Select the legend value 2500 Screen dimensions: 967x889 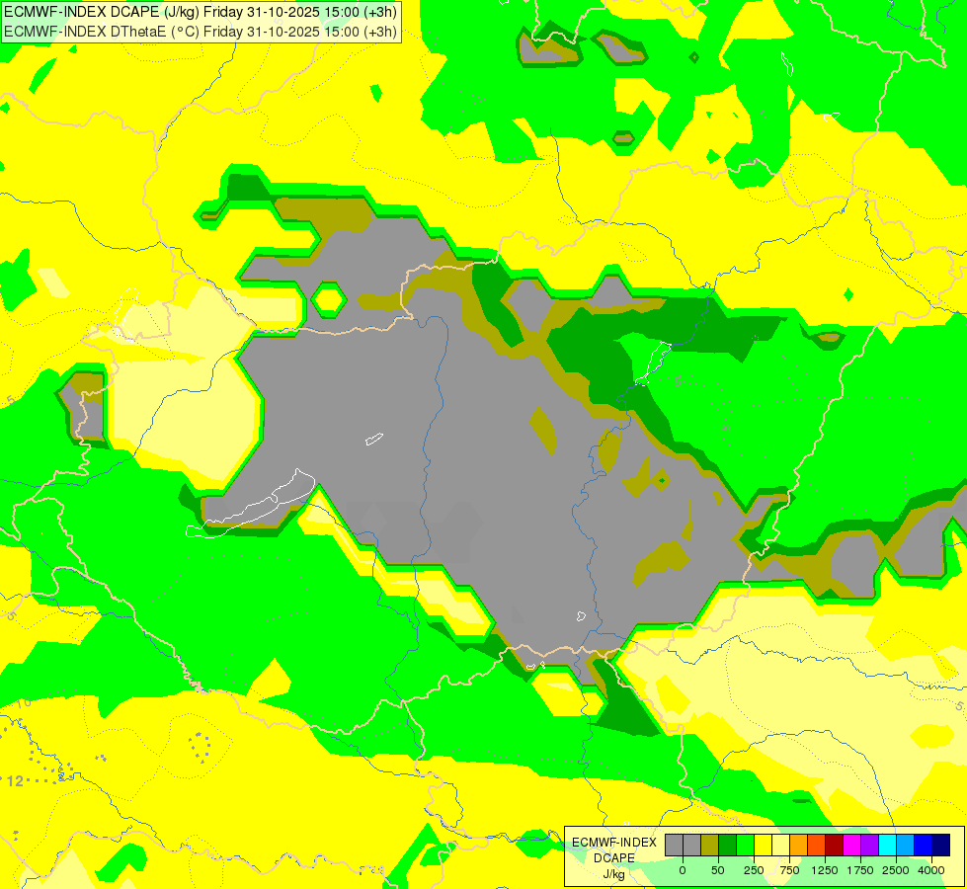896,870
